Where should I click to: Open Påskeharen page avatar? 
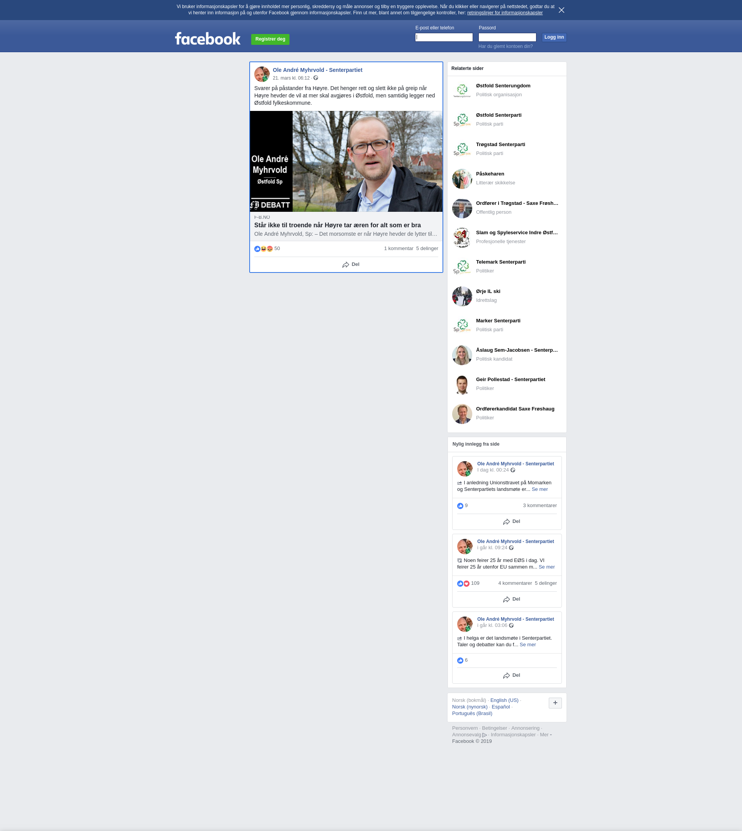[x=462, y=179]
